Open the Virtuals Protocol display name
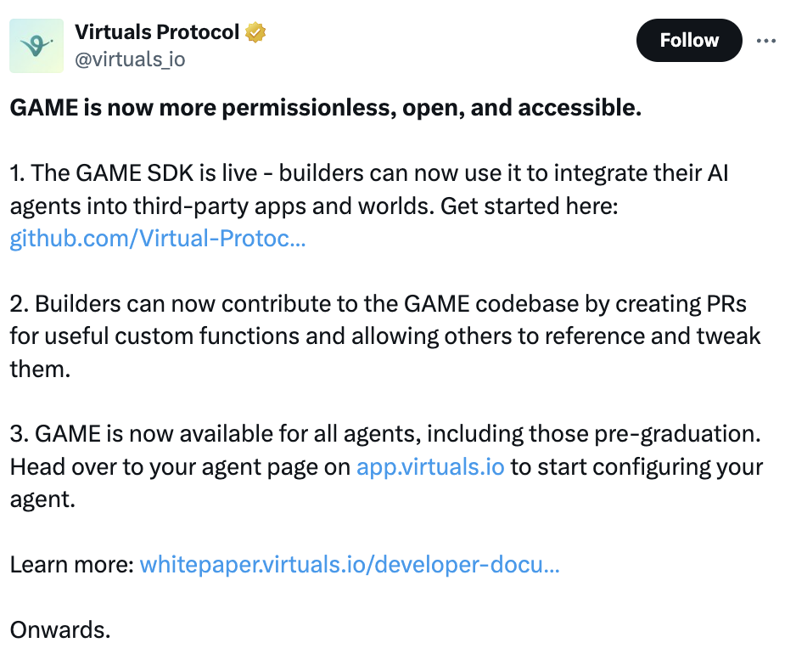Viewport: 796px width, 654px height. click(157, 32)
